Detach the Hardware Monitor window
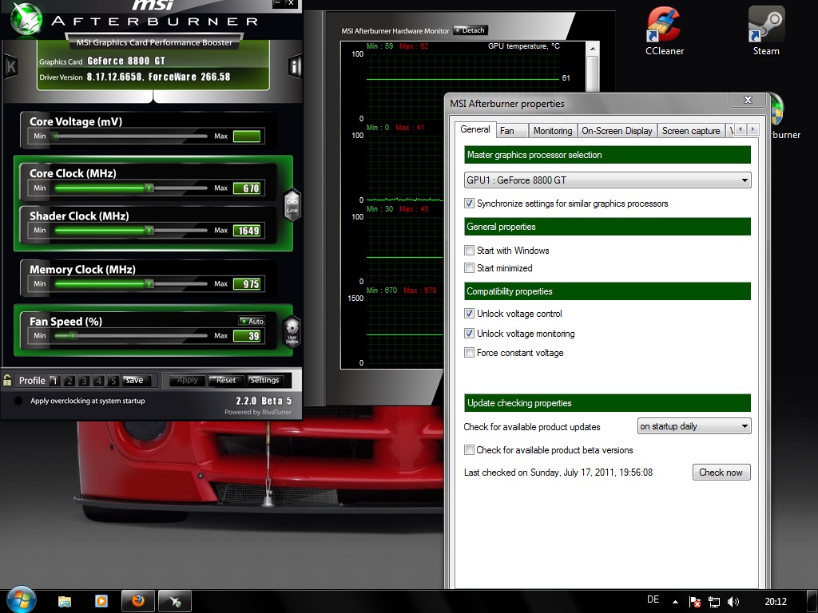Image resolution: width=818 pixels, height=613 pixels. tap(470, 30)
